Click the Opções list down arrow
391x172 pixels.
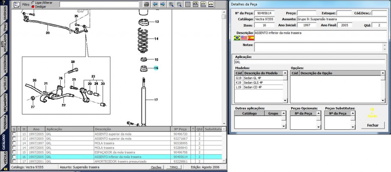click(383, 101)
